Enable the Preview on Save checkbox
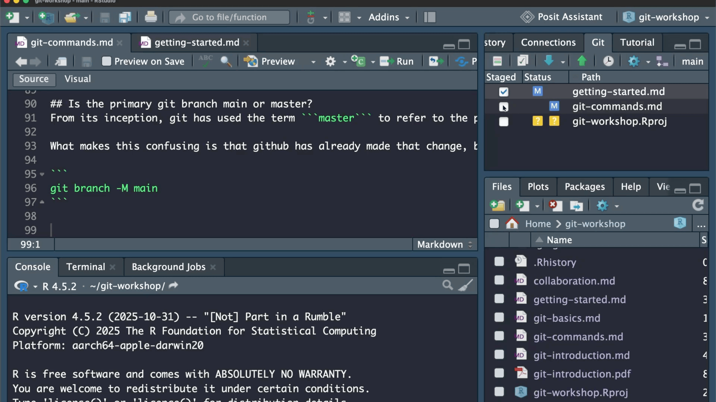The width and height of the screenshot is (716, 402). [106, 61]
